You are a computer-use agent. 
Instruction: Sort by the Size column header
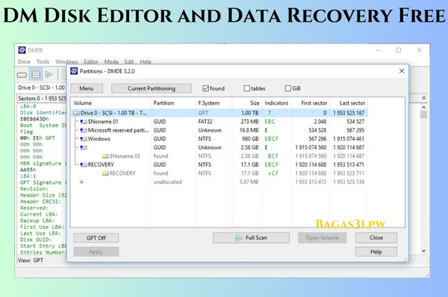247,103
